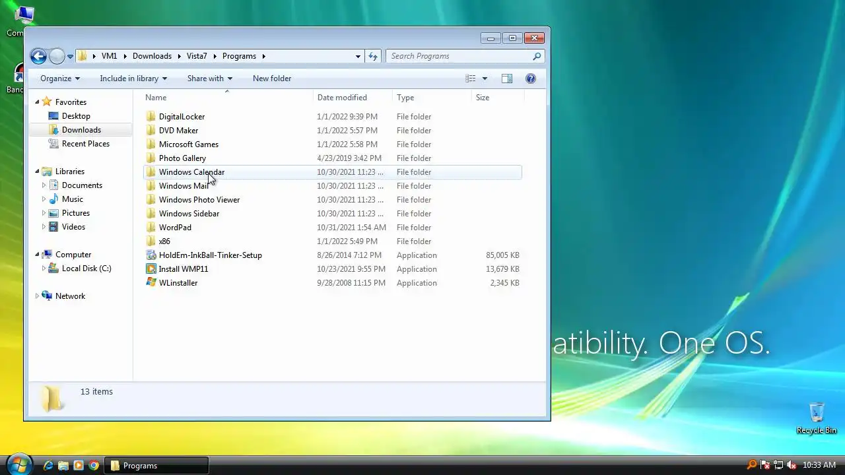Select the Install WMP11 application icon
The height and width of the screenshot is (475, 845).
point(151,269)
